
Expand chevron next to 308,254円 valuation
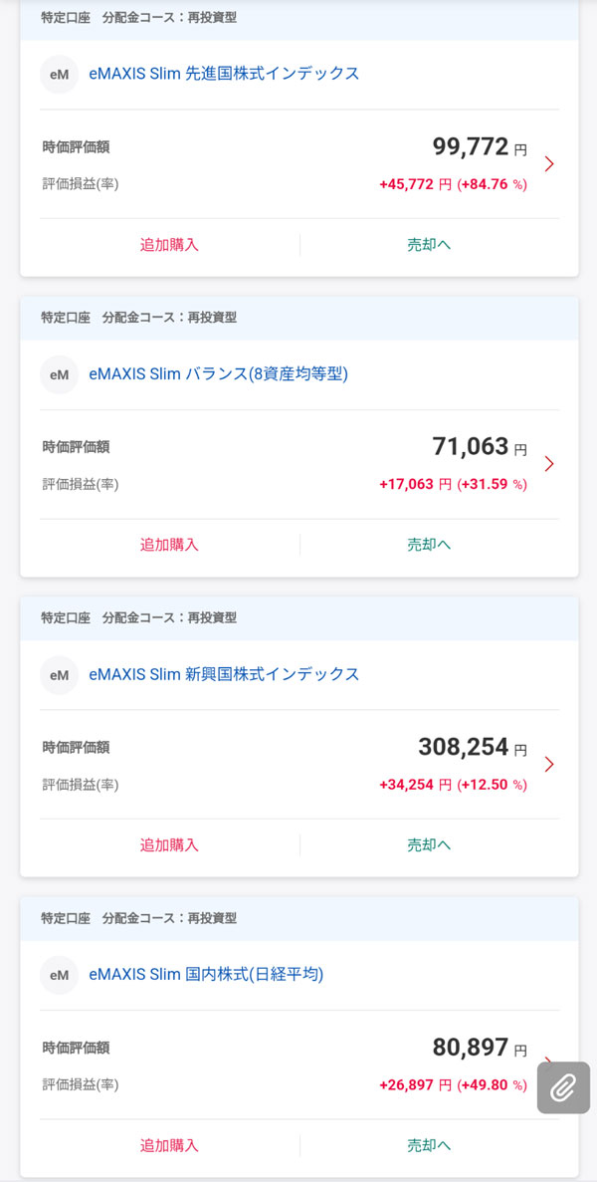[549, 765]
